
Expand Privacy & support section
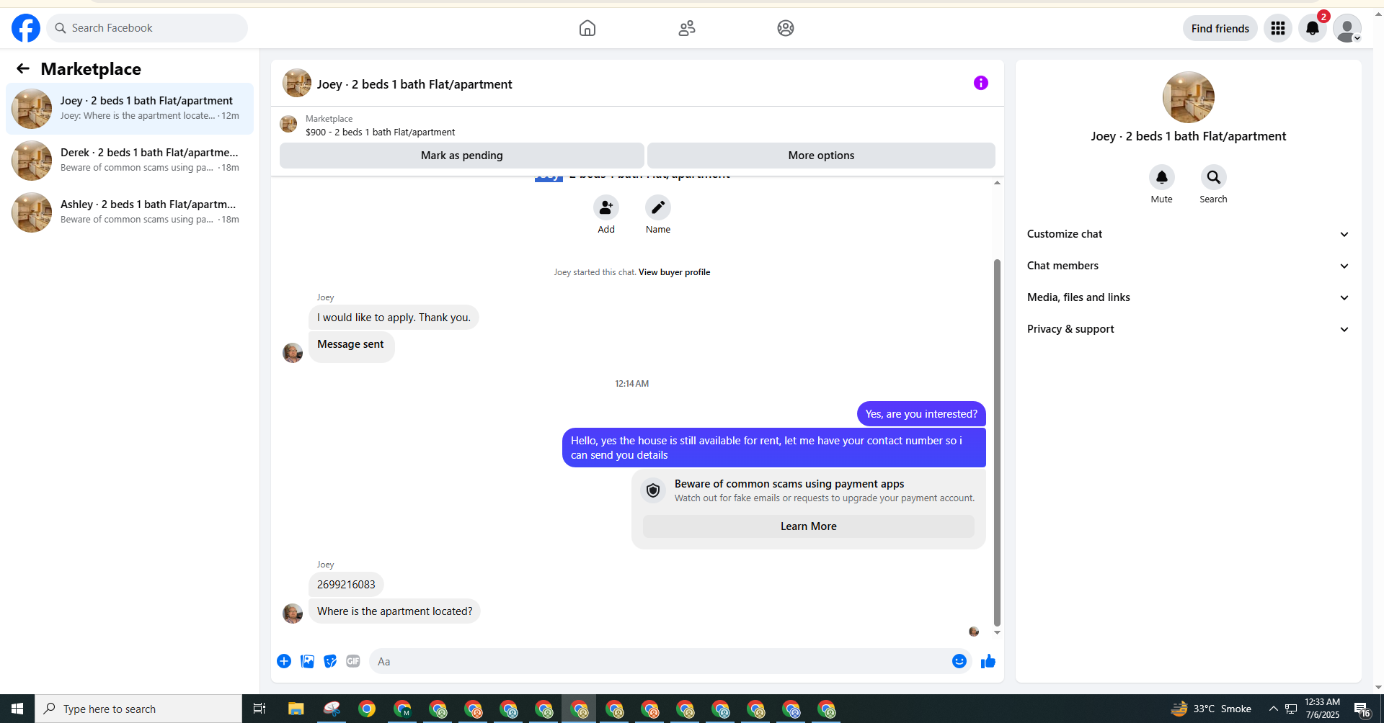[1189, 329]
